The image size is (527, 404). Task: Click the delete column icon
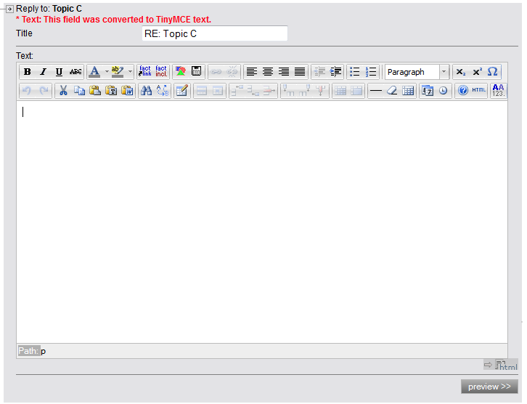tap(321, 91)
